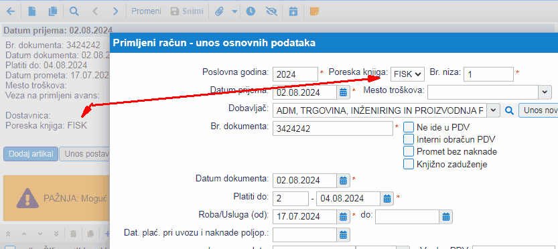Click the 'Poreska knjiga: FISK' text

click(x=46, y=125)
